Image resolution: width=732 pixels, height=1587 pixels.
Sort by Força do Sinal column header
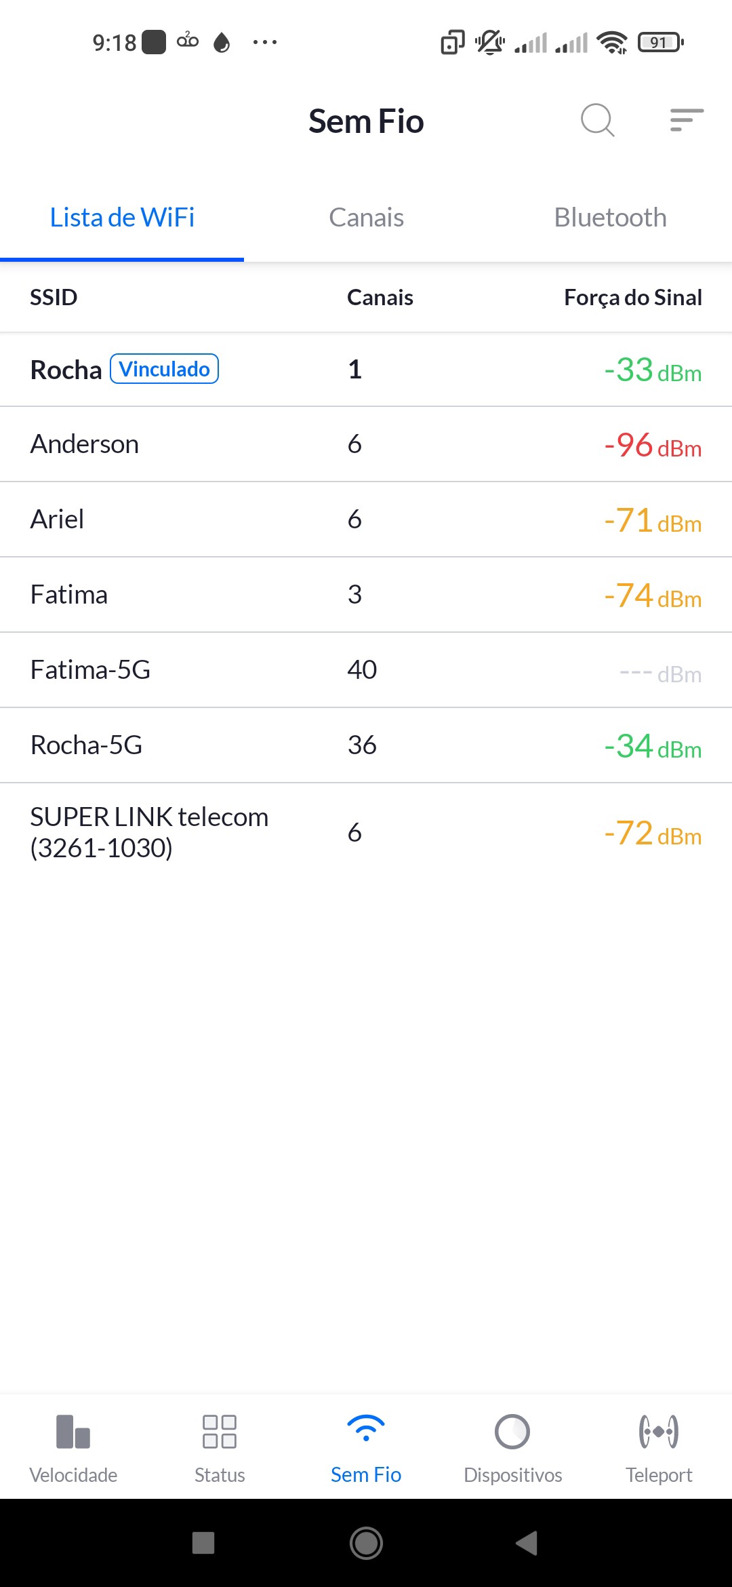(x=632, y=298)
